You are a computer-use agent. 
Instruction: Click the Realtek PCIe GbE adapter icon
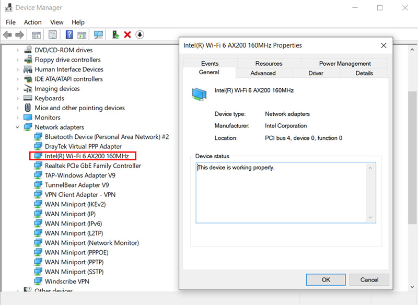pos(38,166)
